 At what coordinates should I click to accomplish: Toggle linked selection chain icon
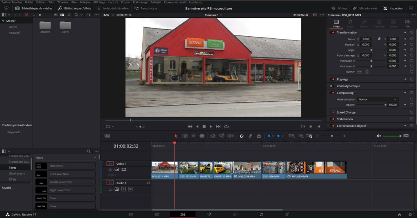tap(250, 136)
